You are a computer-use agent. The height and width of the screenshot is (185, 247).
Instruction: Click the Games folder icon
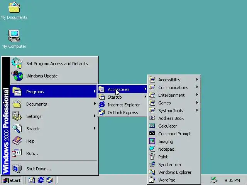152,103
